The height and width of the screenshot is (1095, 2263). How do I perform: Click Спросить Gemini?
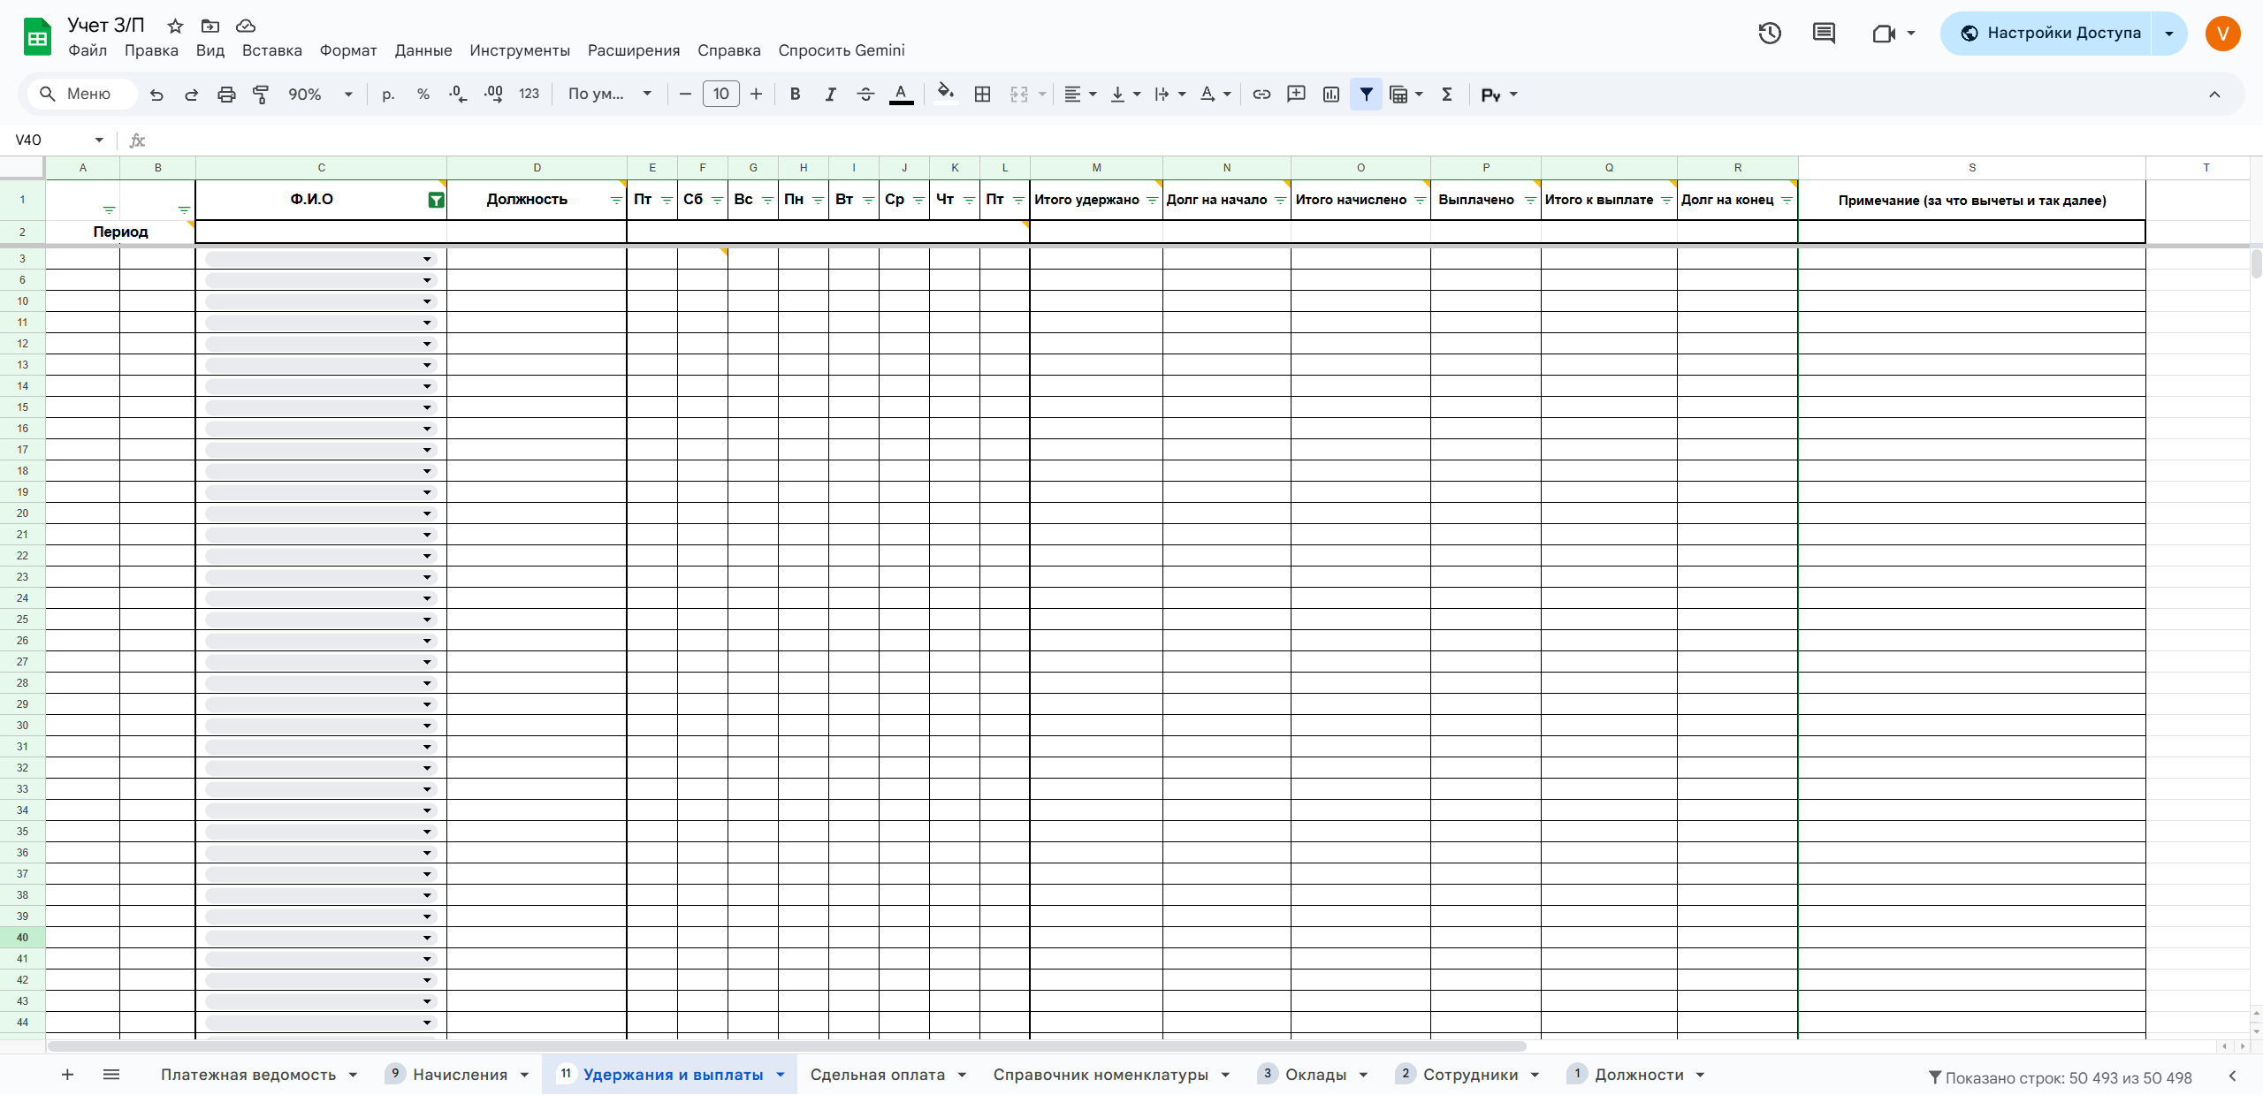coord(841,50)
